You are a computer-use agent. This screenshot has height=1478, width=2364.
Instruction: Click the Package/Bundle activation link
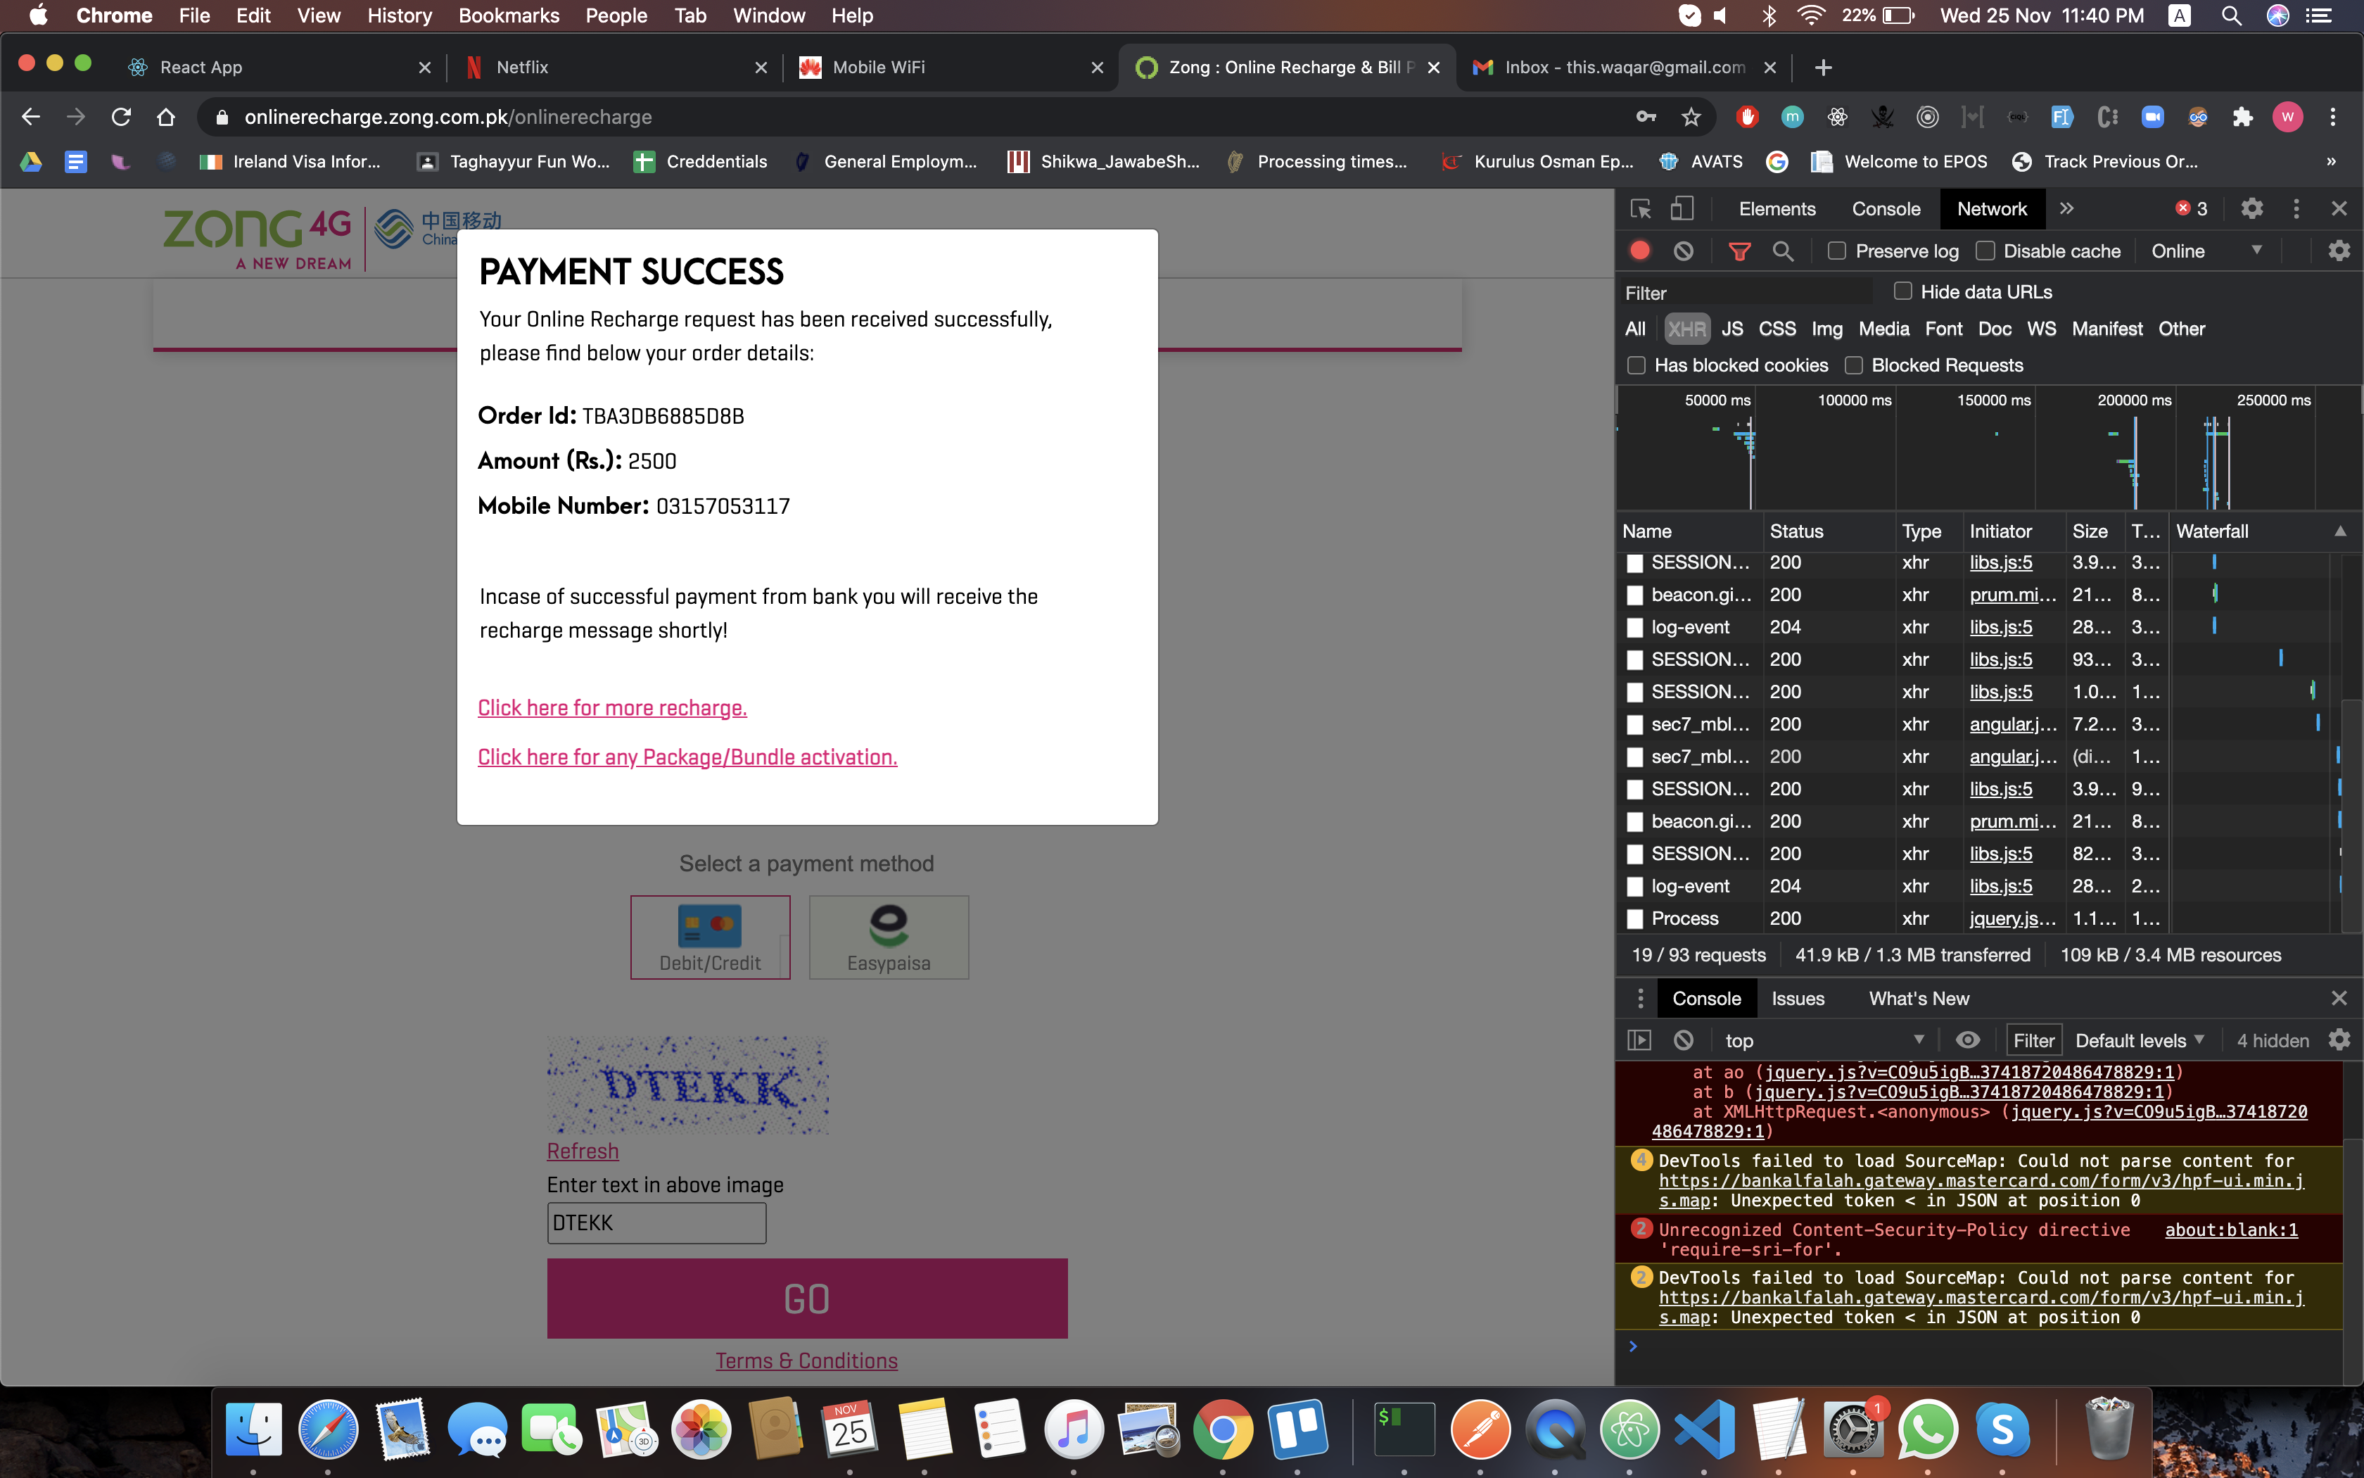click(x=687, y=757)
